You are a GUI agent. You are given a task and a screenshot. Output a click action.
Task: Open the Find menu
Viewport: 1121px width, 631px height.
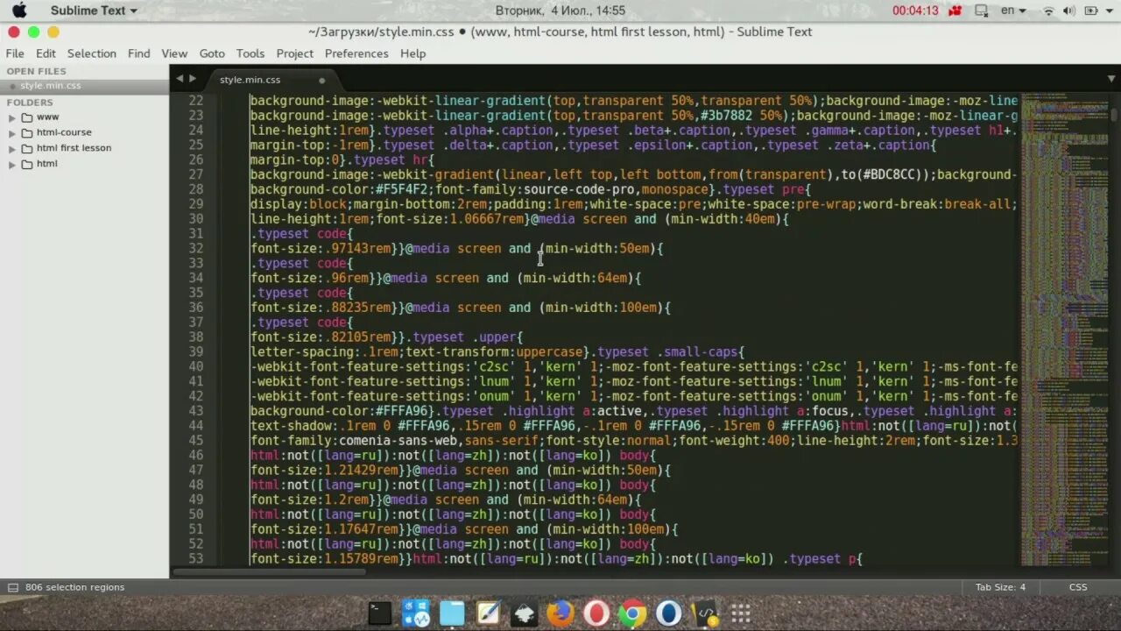click(139, 53)
